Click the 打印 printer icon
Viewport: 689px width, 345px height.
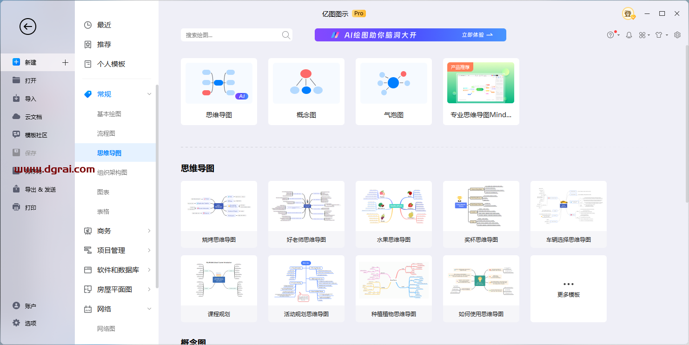pyautogui.click(x=16, y=207)
